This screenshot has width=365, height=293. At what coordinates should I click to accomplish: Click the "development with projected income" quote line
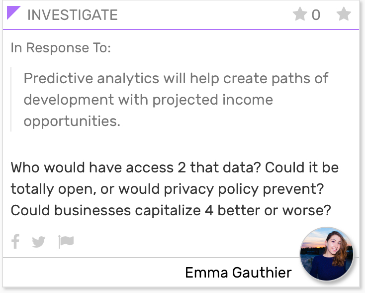click(148, 100)
